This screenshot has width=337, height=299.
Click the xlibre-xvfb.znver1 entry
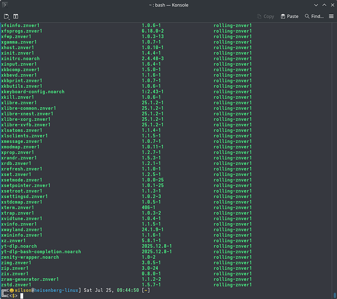click(26, 125)
